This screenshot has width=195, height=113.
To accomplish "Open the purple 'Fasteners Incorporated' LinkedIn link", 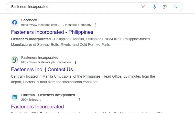I will point(37,107).
